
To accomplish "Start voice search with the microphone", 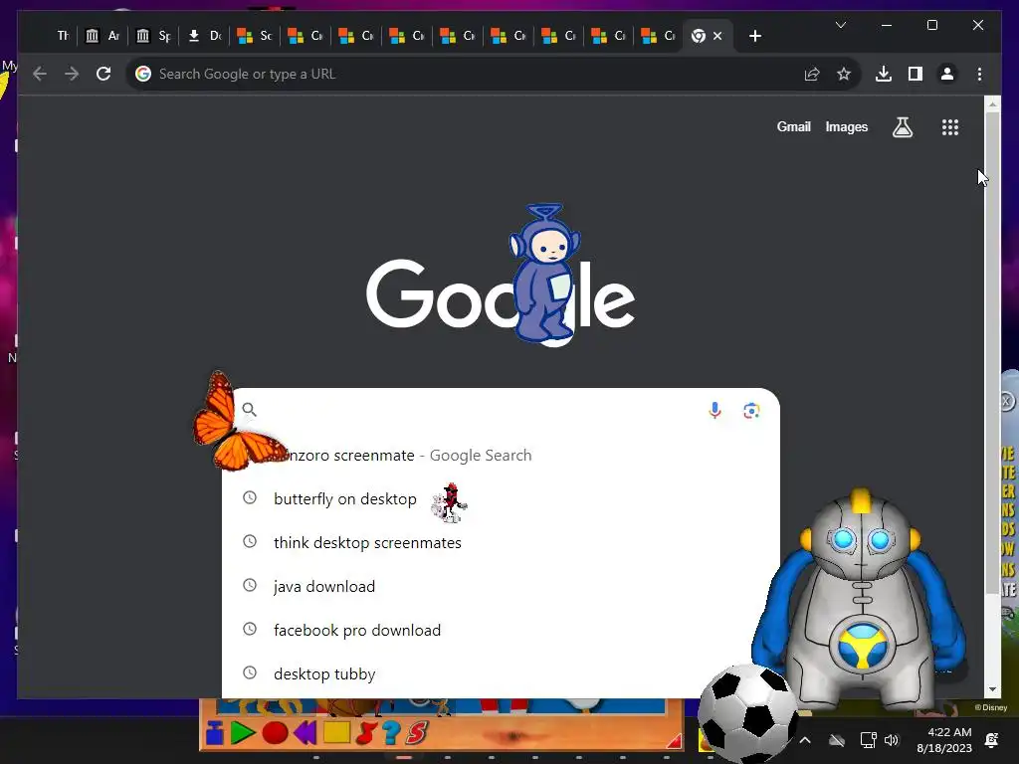I will click(714, 411).
